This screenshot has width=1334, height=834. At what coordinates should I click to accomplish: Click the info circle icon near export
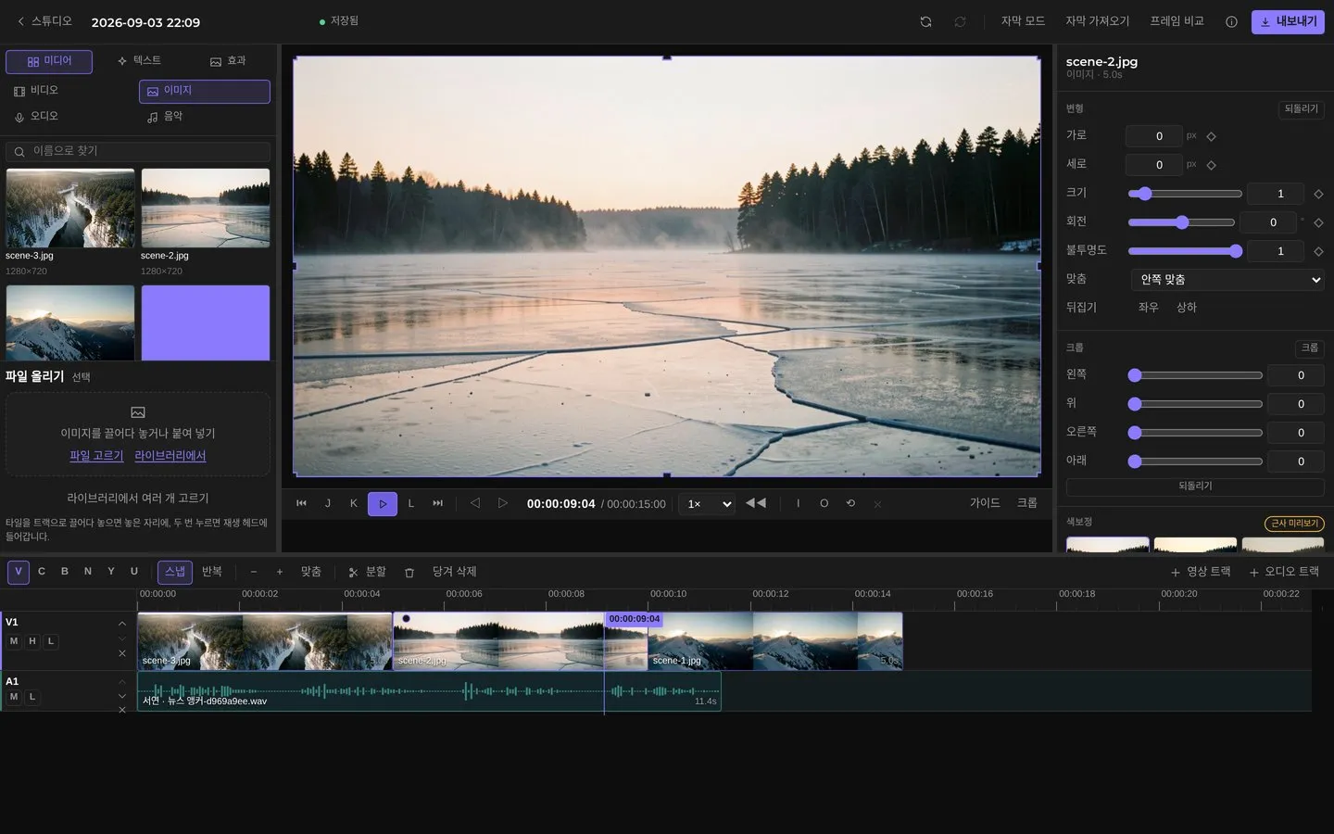pos(1231,21)
